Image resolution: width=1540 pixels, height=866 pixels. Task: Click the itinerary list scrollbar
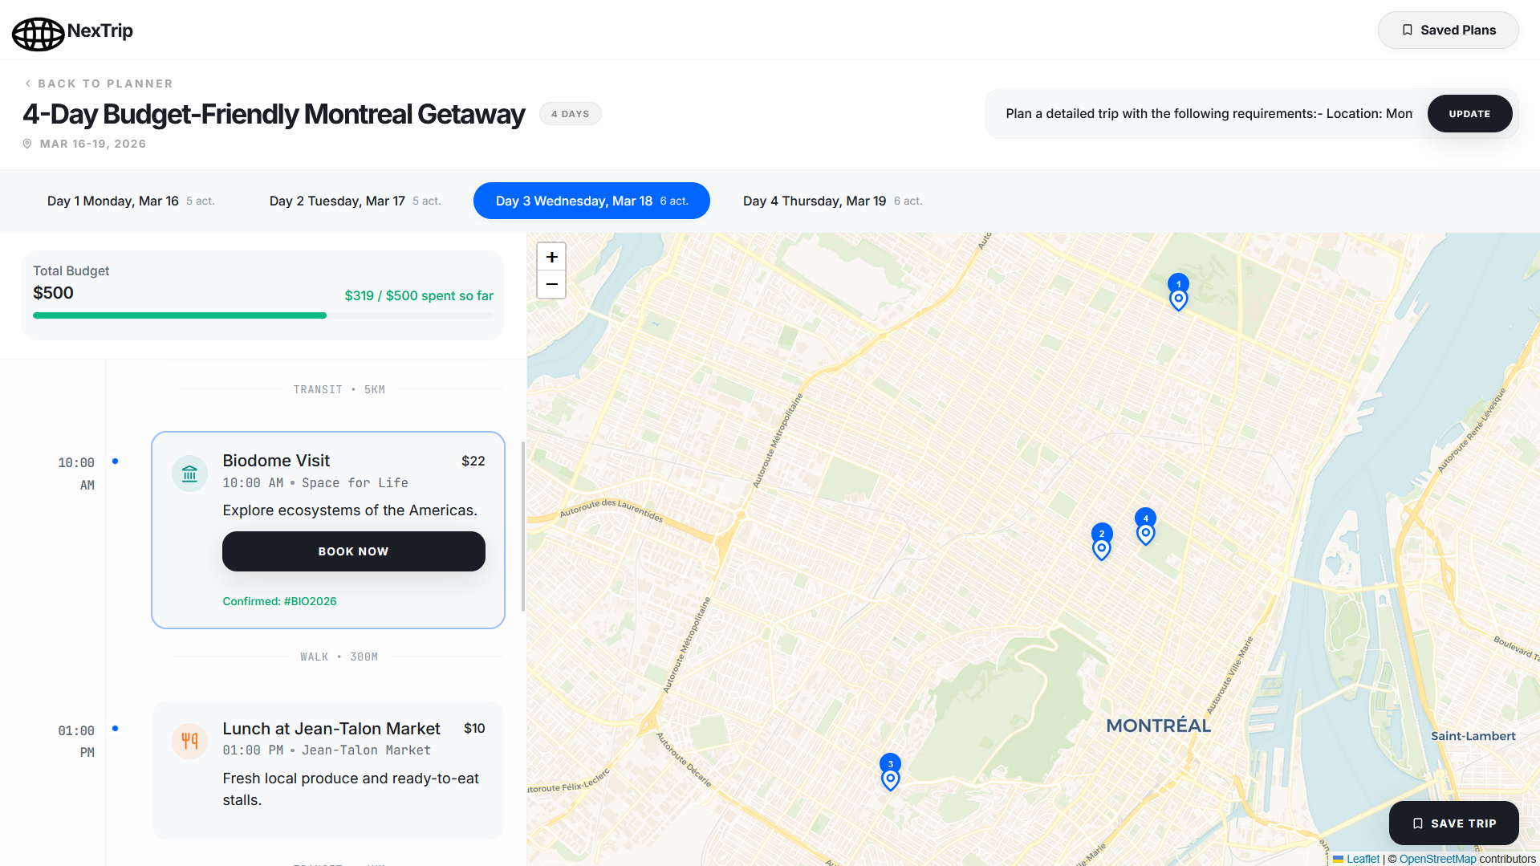(x=523, y=527)
